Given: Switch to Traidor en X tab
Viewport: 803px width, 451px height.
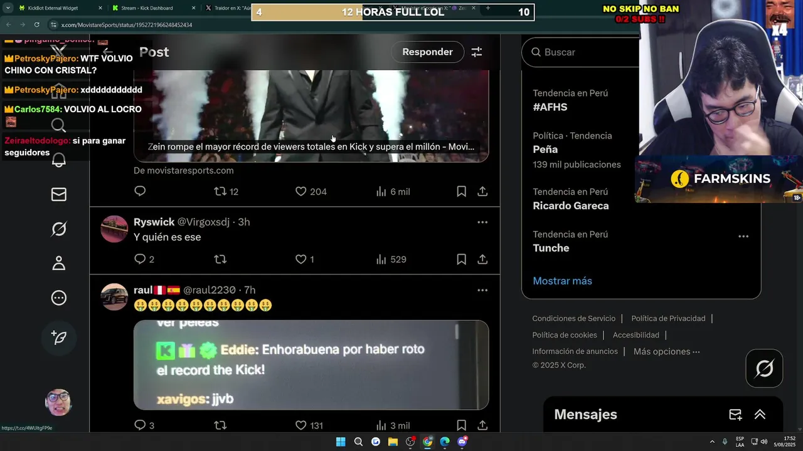Looking at the screenshot, I should click(227, 8).
